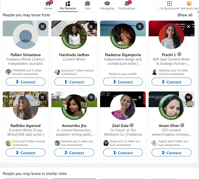Click the name Harshada Jadhav
The height and width of the screenshot is (179, 199).
[x=74, y=55]
